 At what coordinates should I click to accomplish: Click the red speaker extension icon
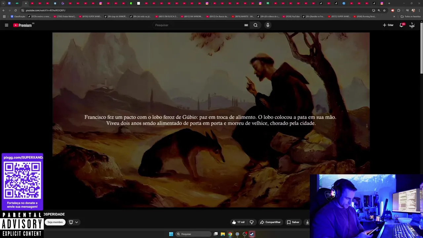pyautogui.click(x=393, y=10)
